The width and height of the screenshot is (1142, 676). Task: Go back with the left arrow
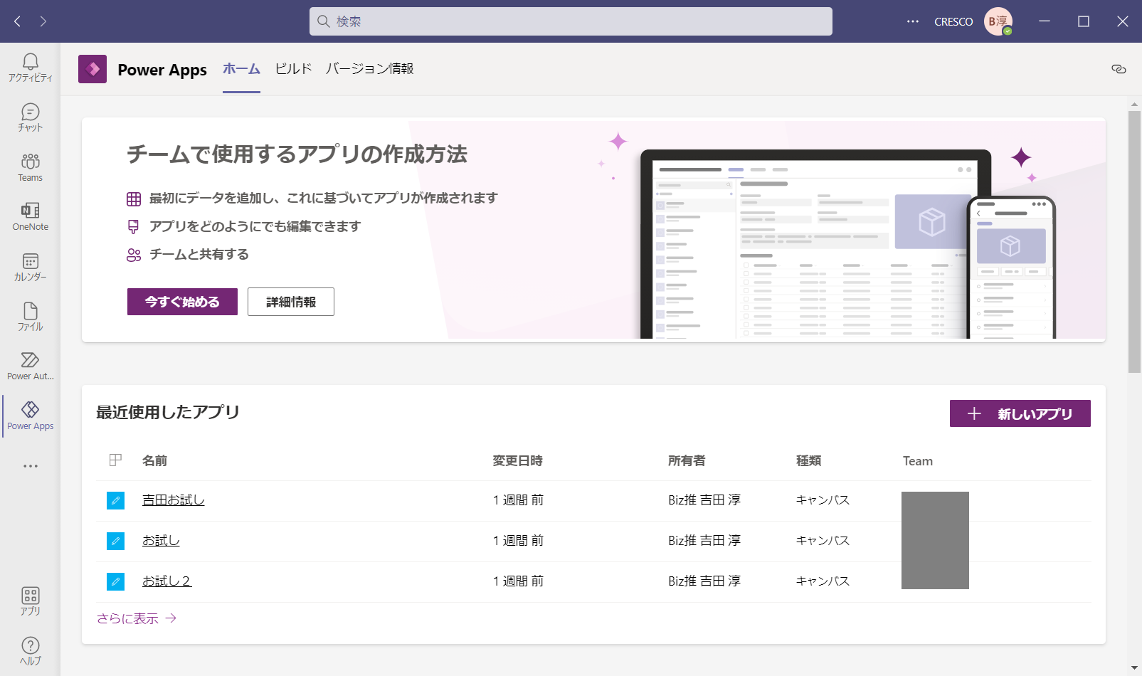pos(18,21)
